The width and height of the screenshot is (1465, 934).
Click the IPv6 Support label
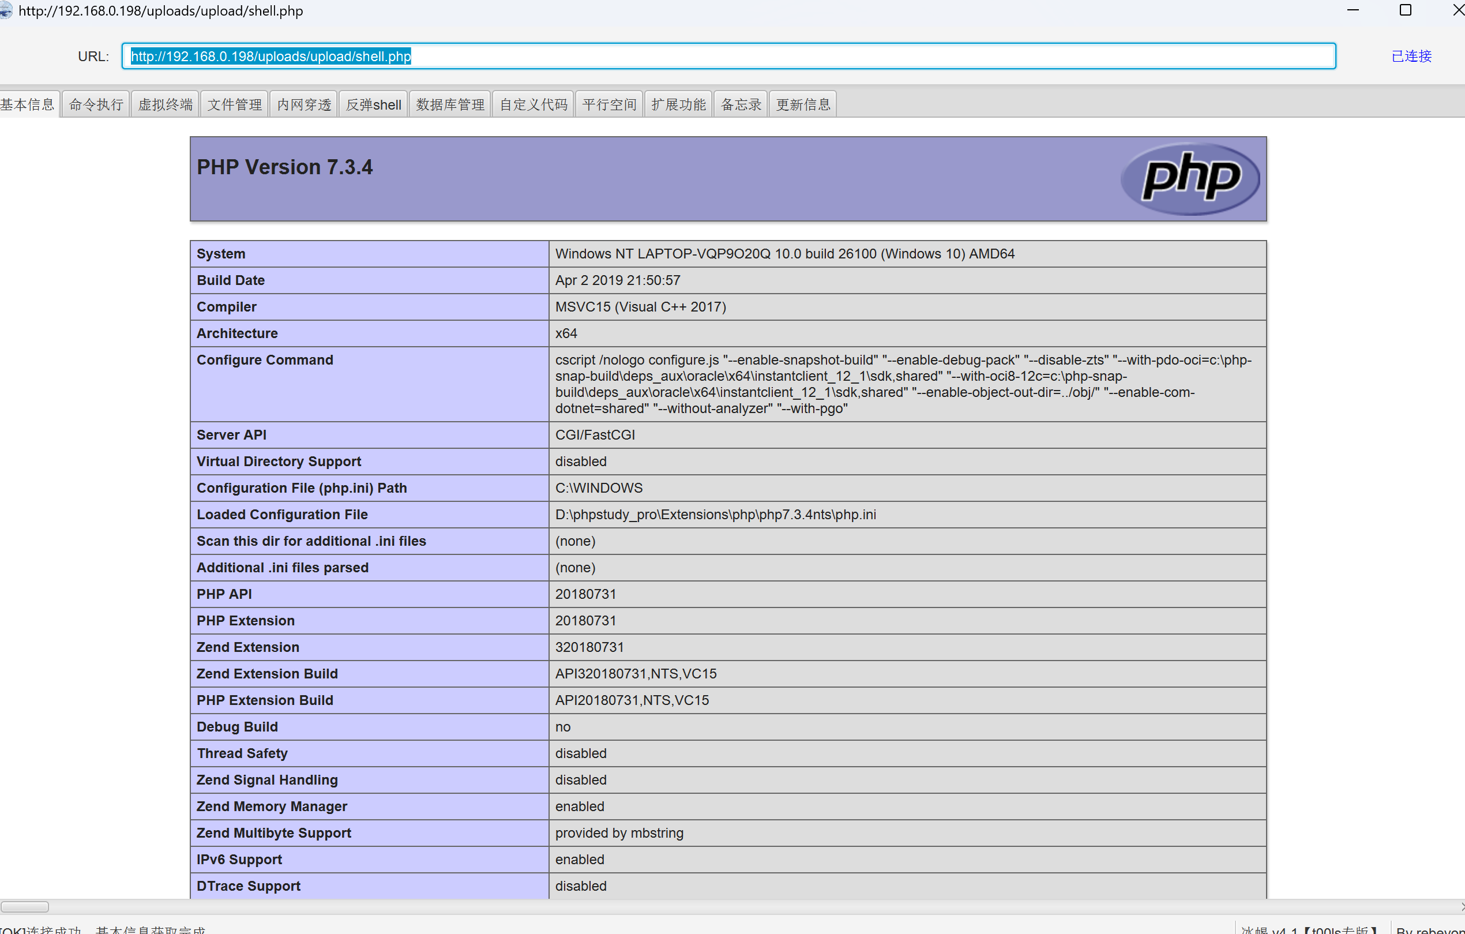pos(239,860)
